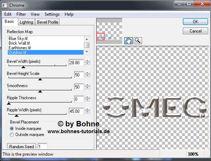
Task: Click the OK button
Action: click(x=195, y=22)
